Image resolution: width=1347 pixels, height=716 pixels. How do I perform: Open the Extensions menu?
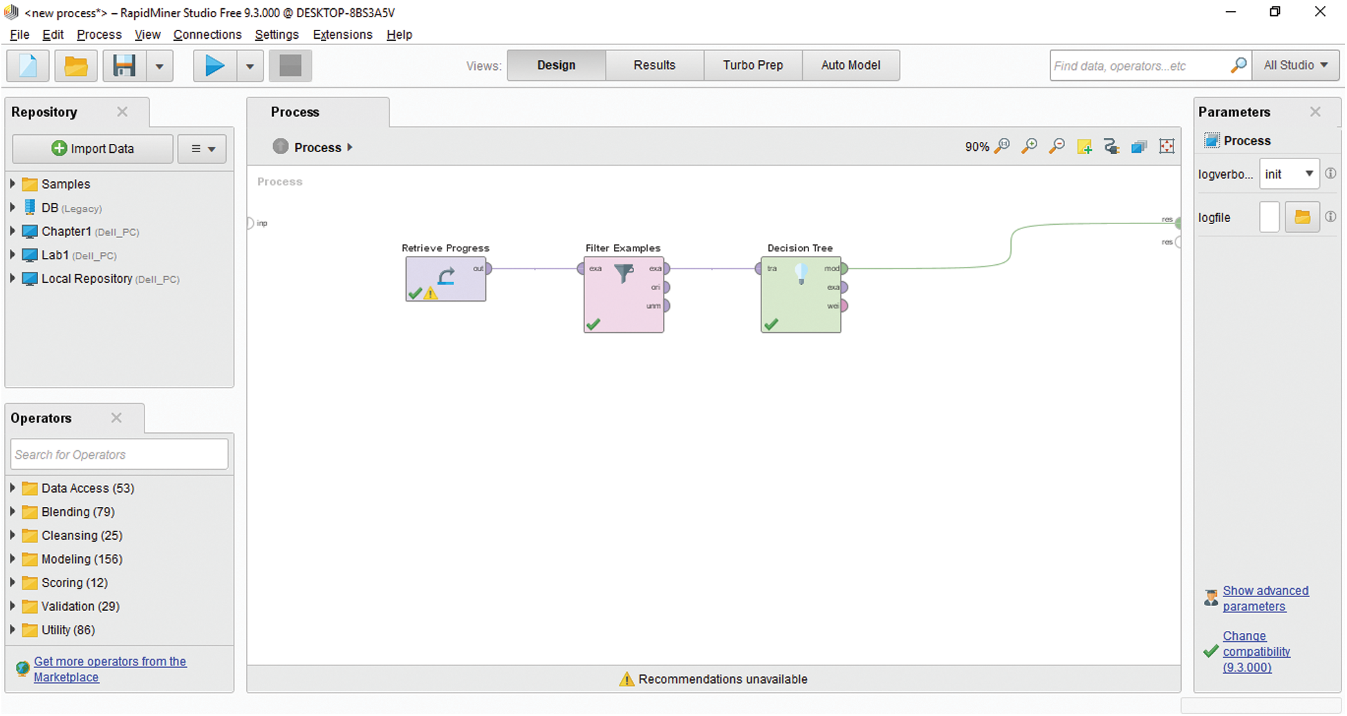[x=342, y=35]
